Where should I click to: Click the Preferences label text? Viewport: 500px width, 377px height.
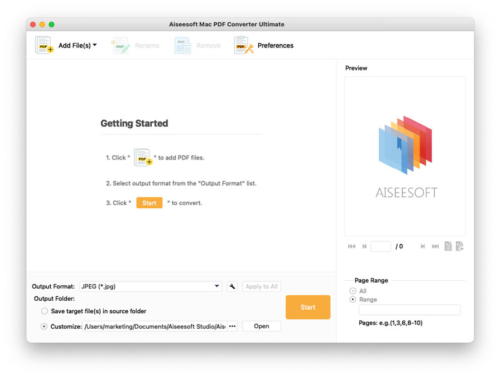[276, 45]
